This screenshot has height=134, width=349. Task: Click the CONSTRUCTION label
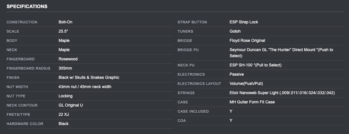coord(22,22)
